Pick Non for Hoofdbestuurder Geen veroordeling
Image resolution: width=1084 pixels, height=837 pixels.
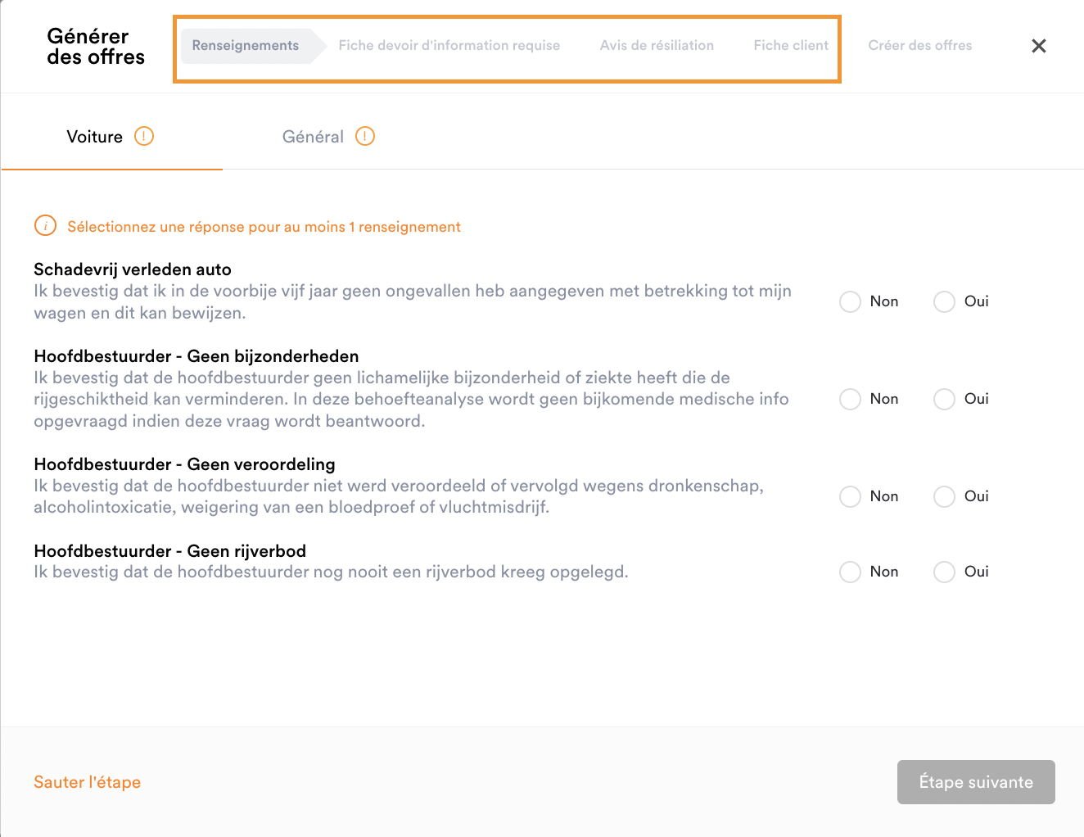pyautogui.click(x=851, y=496)
